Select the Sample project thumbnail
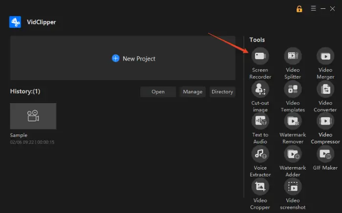This screenshot has width=342, height=213. pos(33,116)
